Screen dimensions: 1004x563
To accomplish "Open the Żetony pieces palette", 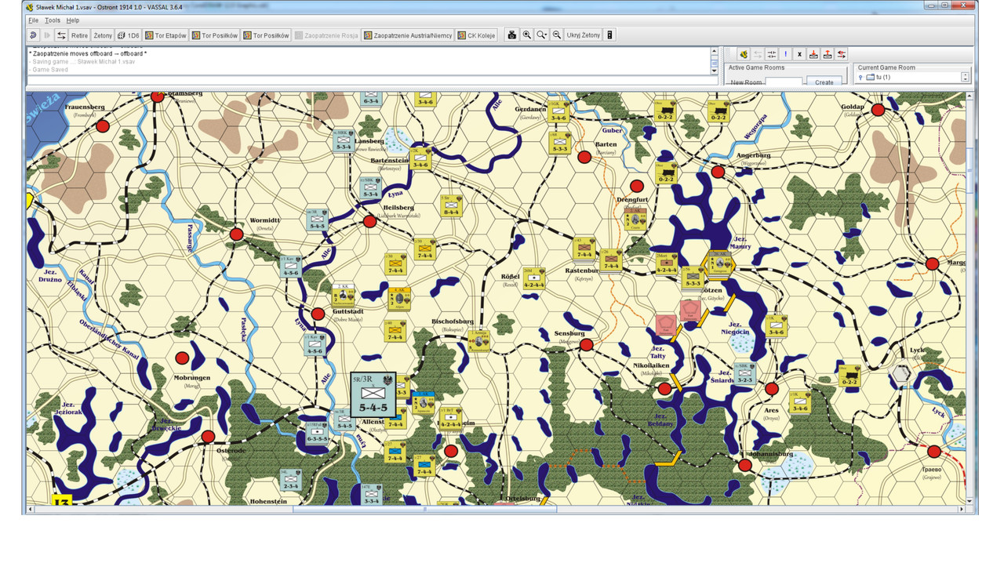I will click(x=103, y=35).
